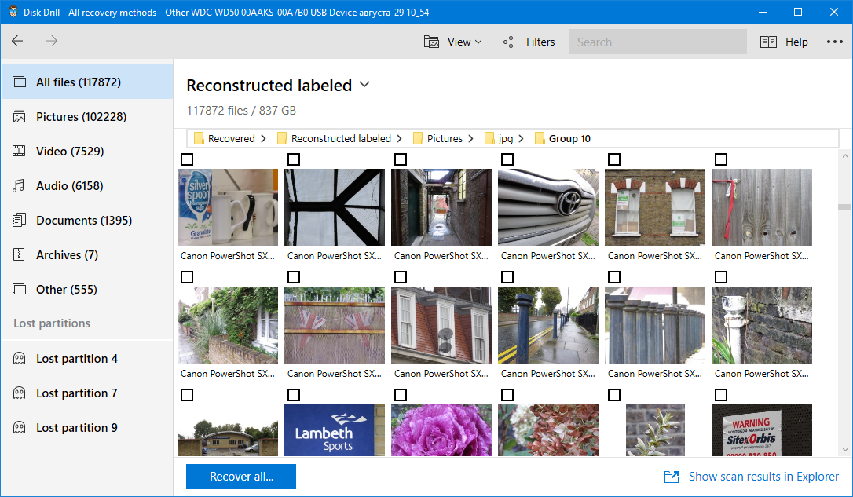Screen dimensions: 853x497
Task: Select the Video film icon in sidebar
Action: pos(20,152)
